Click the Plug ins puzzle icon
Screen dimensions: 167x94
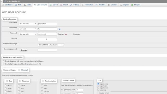point(132,5)
